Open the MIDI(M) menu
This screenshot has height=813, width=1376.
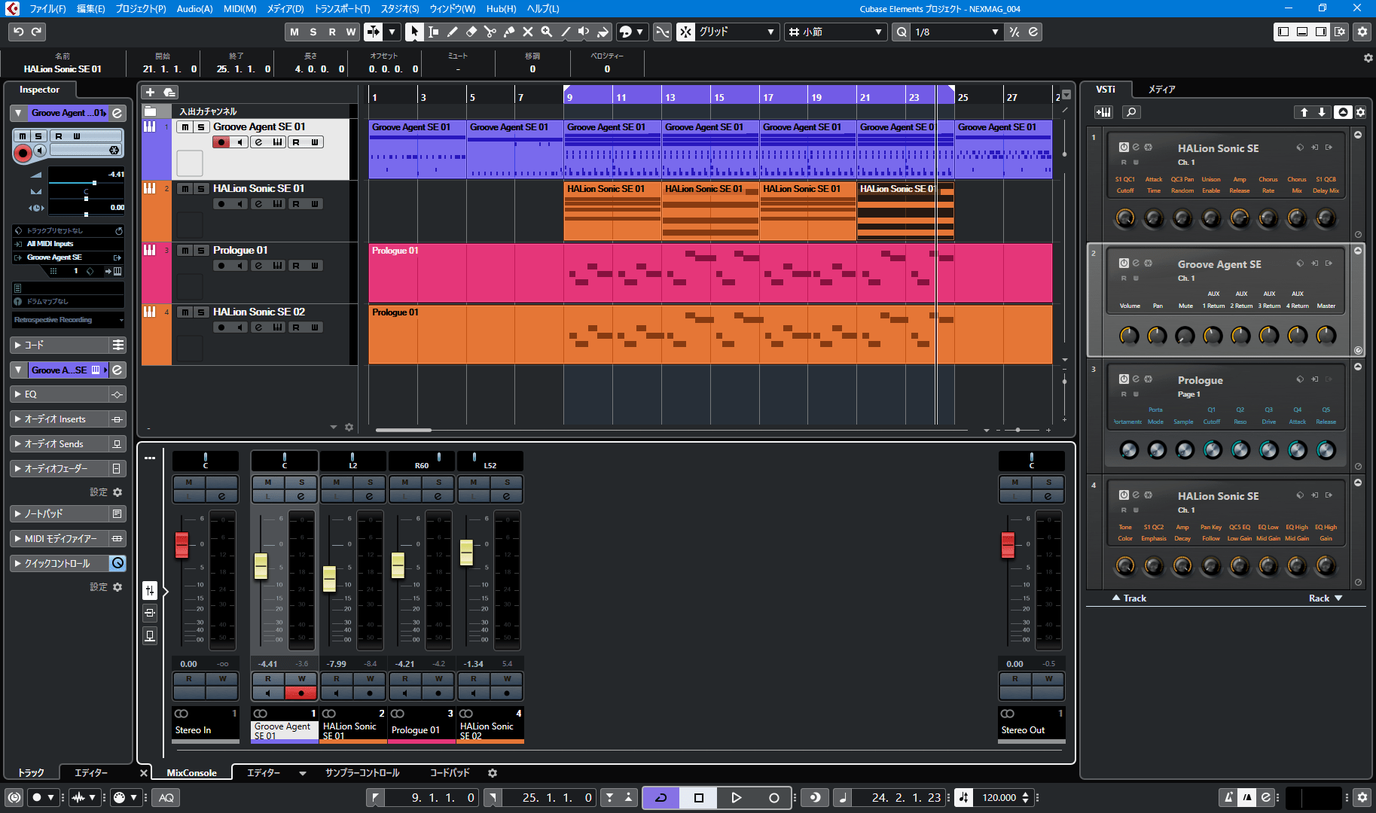click(x=240, y=9)
